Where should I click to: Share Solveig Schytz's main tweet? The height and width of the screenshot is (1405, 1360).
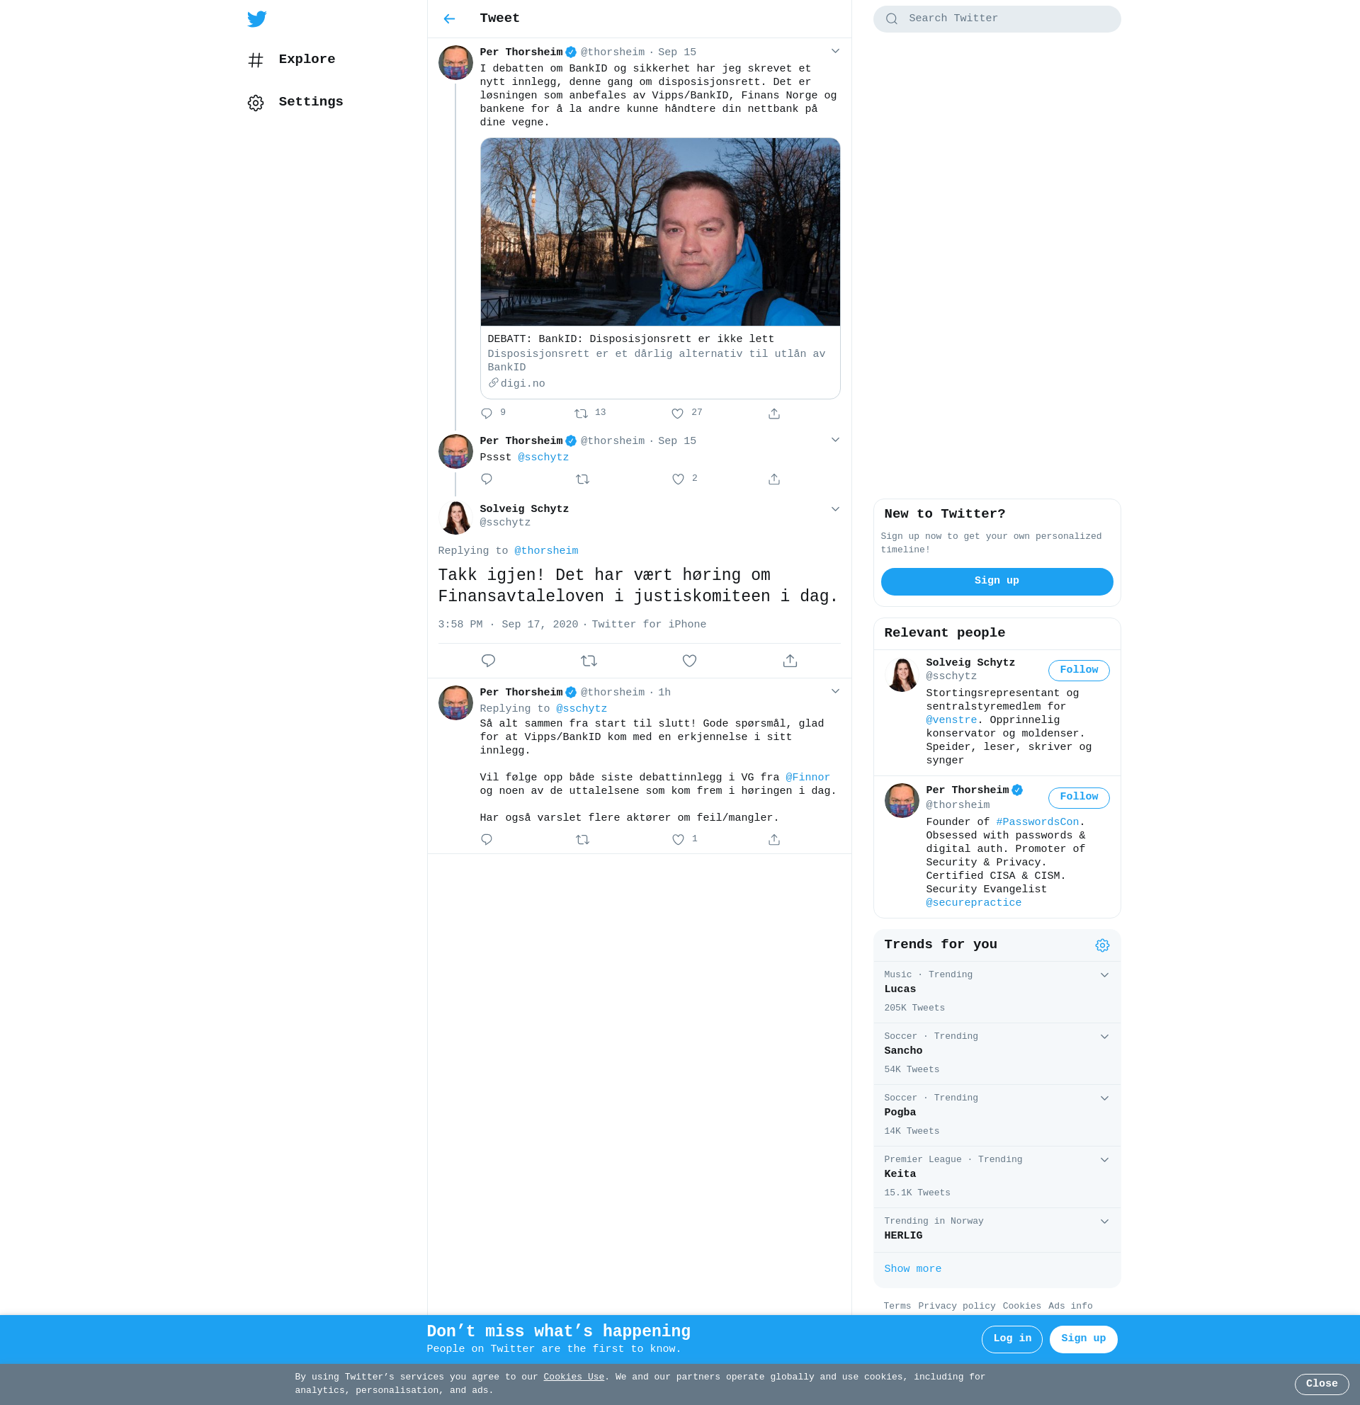(x=790, y=660)
